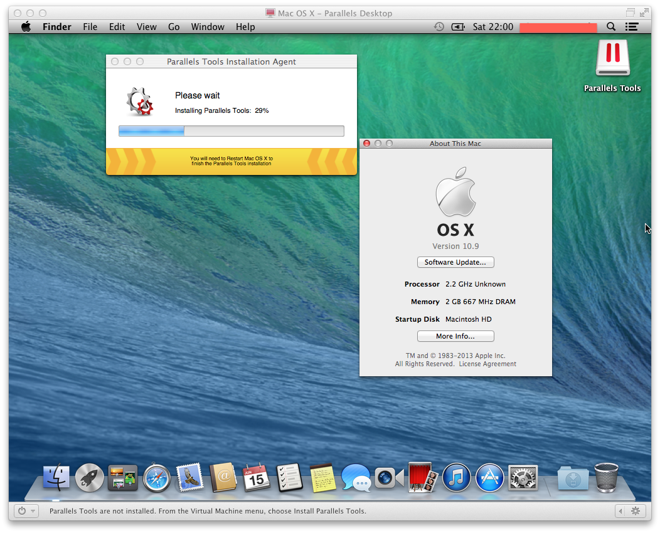660x533 pixels.
Task: Open the Trash in the Dock
Action: 606,477
